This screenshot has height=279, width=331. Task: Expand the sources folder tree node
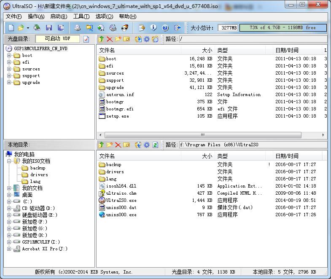point(9,69)
